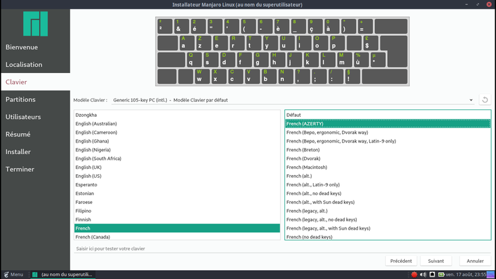Select French (alt.) variant
This screenshot has height=279, width=496.
(388, 176)
